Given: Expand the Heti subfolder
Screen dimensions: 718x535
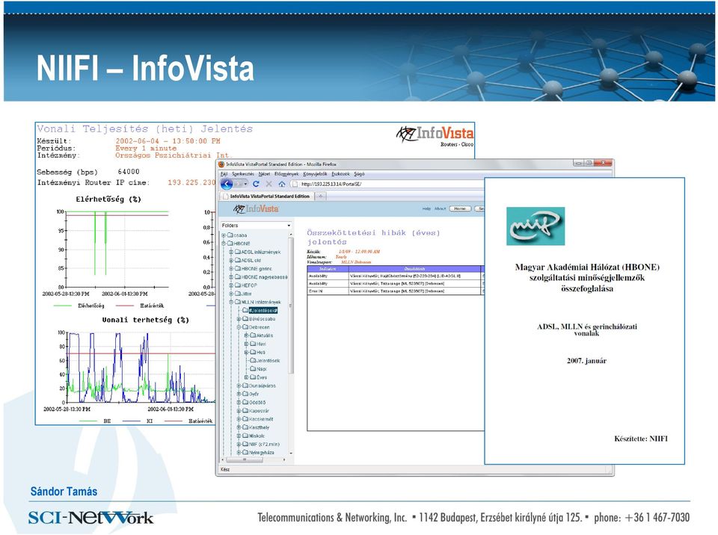Looking at the screenshot, I should coord(246,352).
